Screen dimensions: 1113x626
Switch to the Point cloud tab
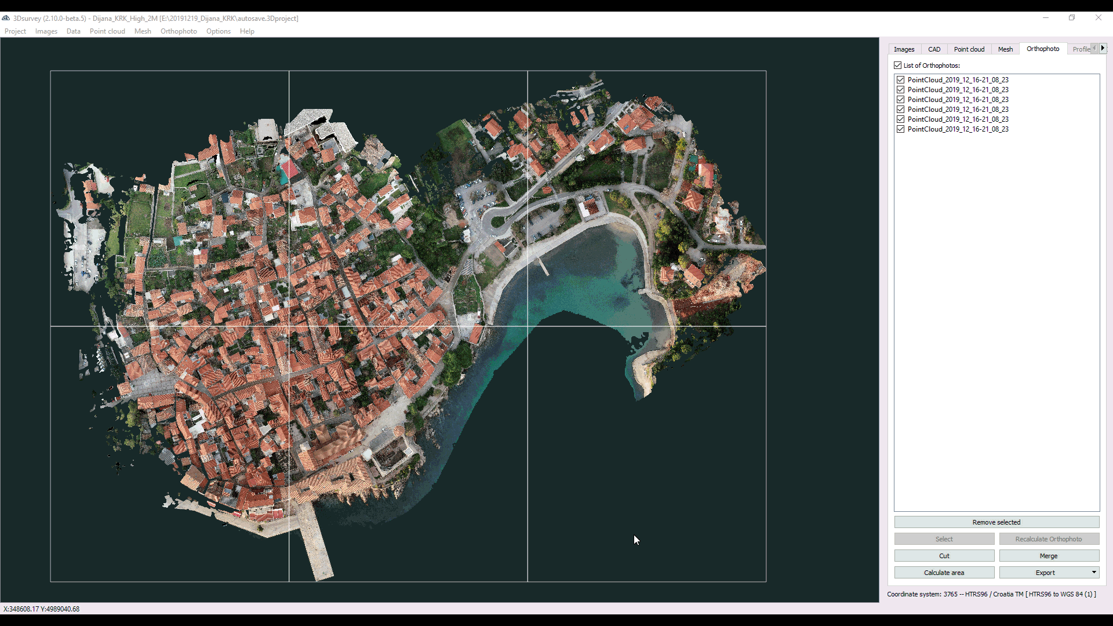pos(968,49)
